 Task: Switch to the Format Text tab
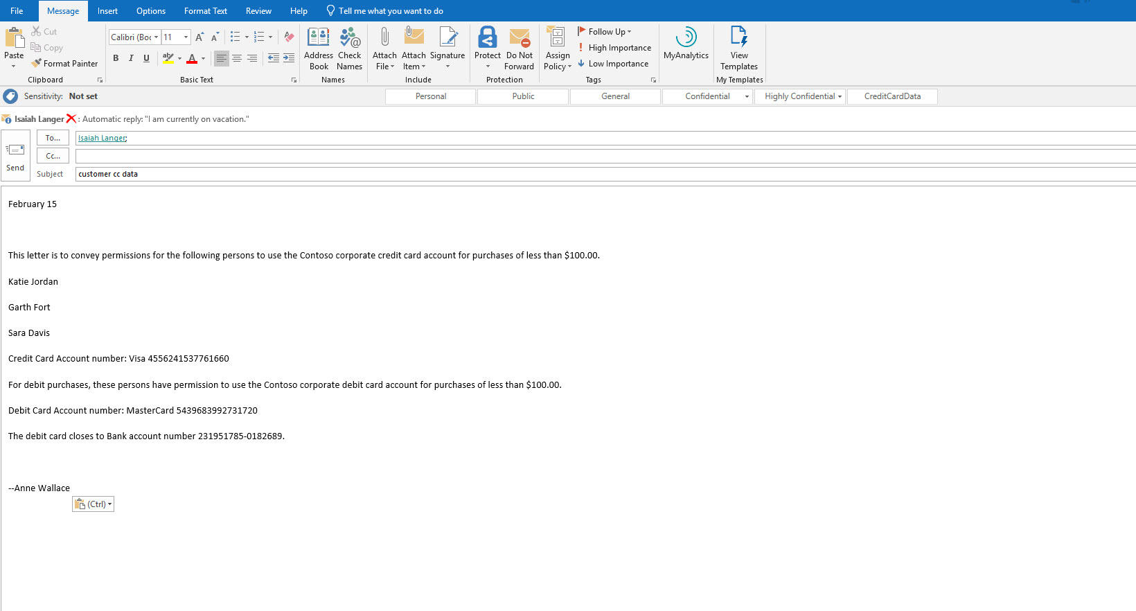pyautogui.click(x=206, y=11)
